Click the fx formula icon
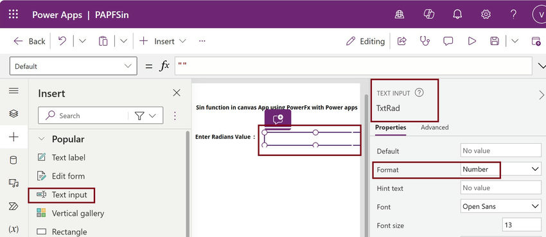The height and width of the screenshot is (237, 546). 164,66
